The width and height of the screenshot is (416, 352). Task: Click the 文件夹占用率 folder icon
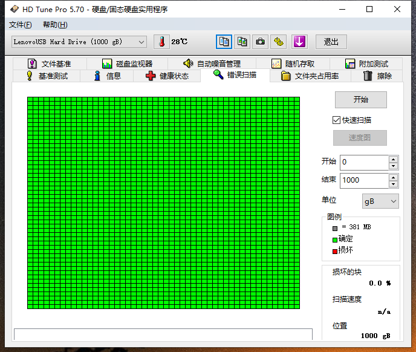(x=285, y=76)
